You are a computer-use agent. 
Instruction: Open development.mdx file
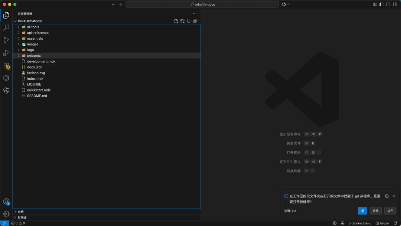(107, 62)
